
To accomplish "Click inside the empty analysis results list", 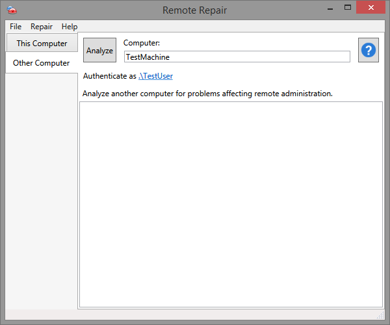I will tap(231, 204).
